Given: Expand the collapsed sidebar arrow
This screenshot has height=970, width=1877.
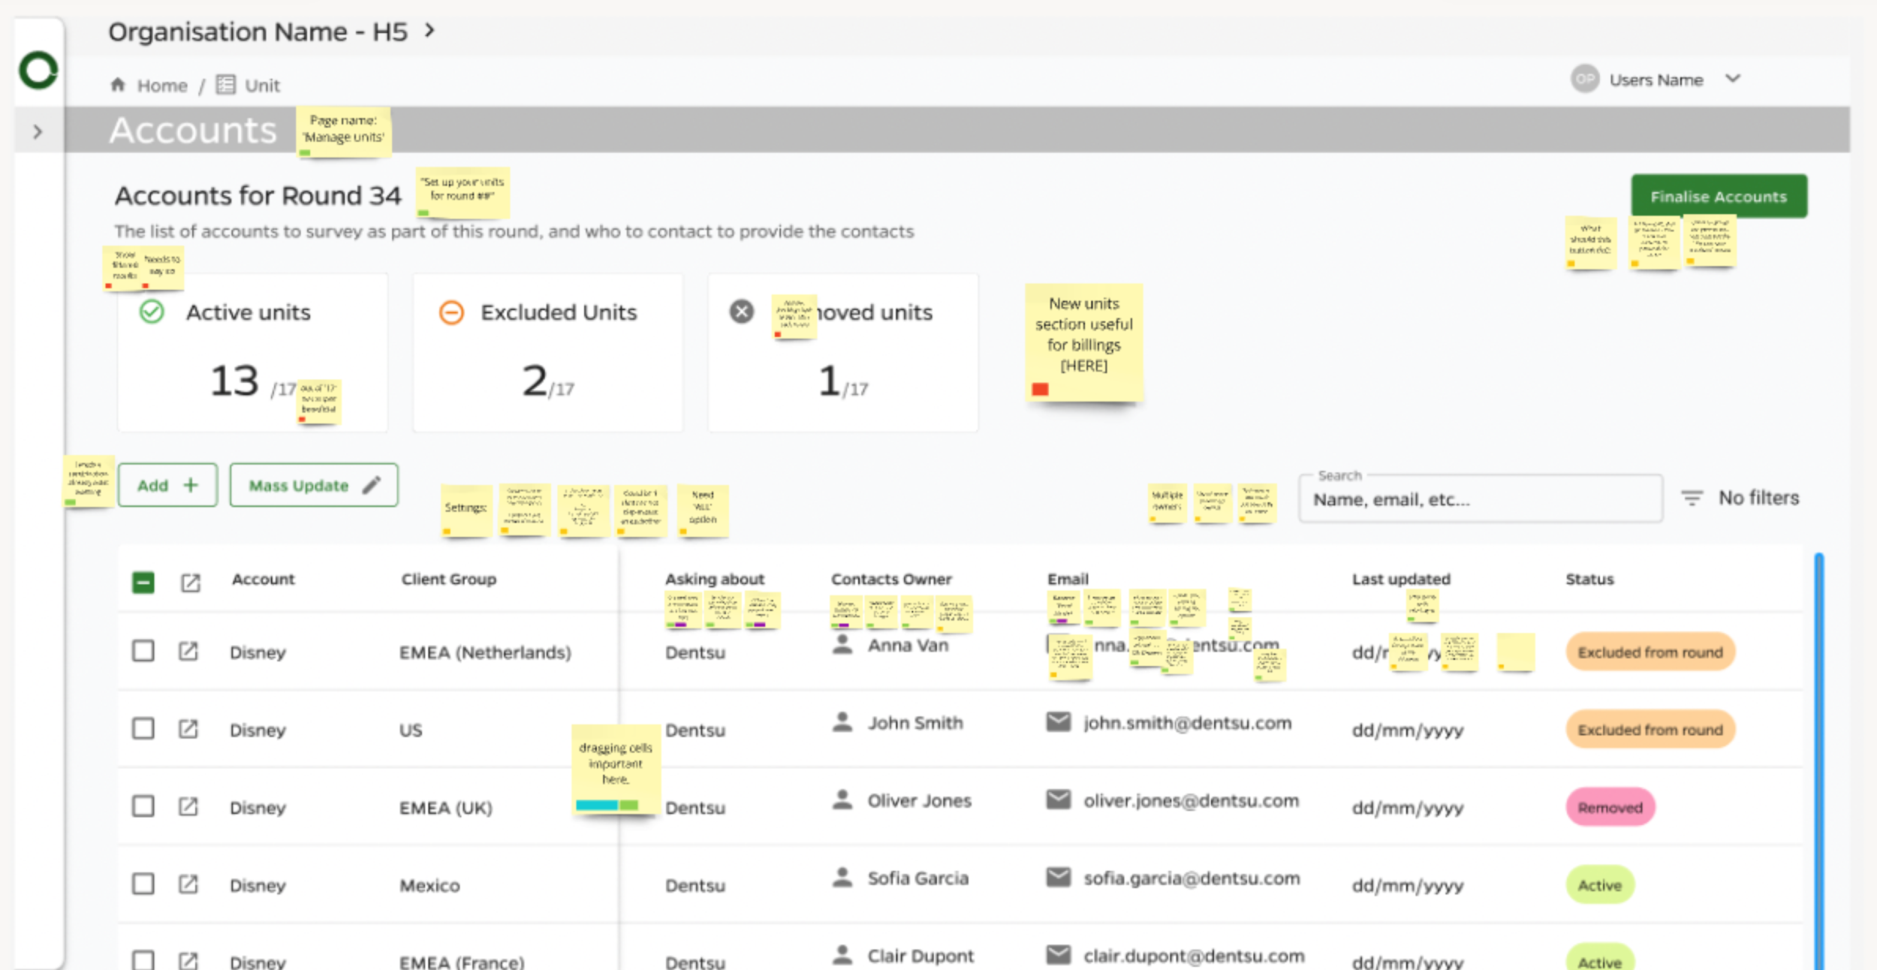Looking at the screenshot, I should point(38,132).
